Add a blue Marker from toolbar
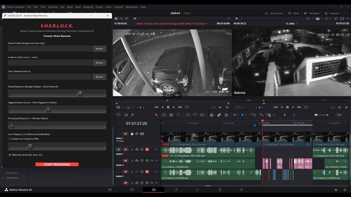This screenshot has height=197, width=351. tap(242, 115)
